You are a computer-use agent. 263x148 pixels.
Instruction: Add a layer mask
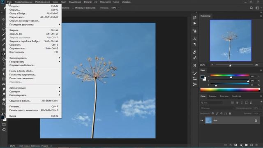tap(236, 145)
